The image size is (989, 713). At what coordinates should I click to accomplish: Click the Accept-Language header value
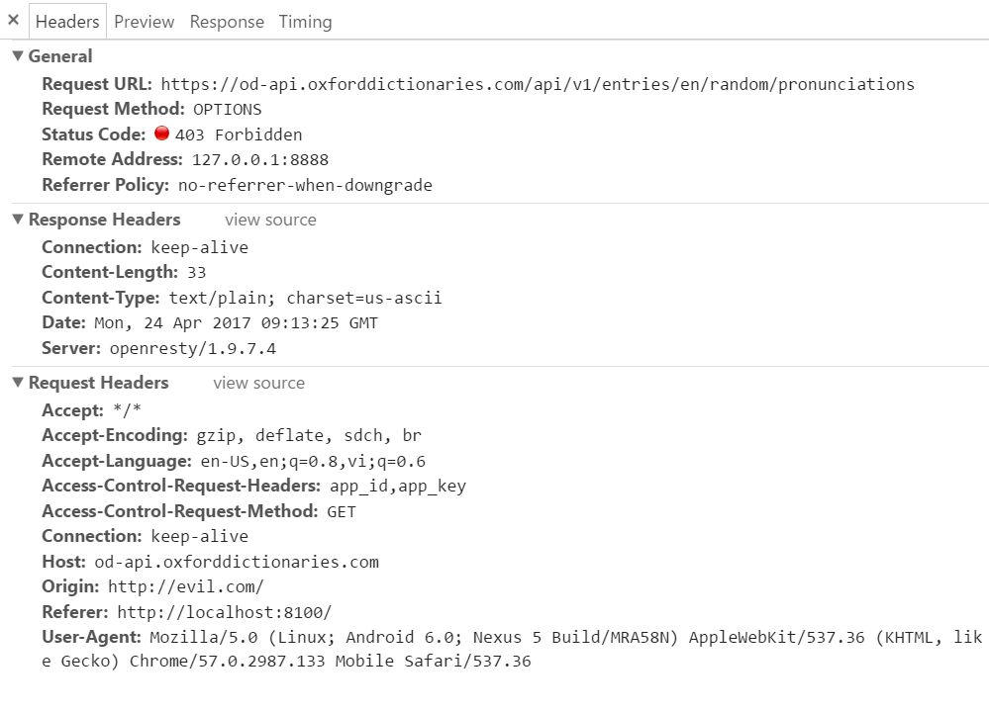click(313, 461)
